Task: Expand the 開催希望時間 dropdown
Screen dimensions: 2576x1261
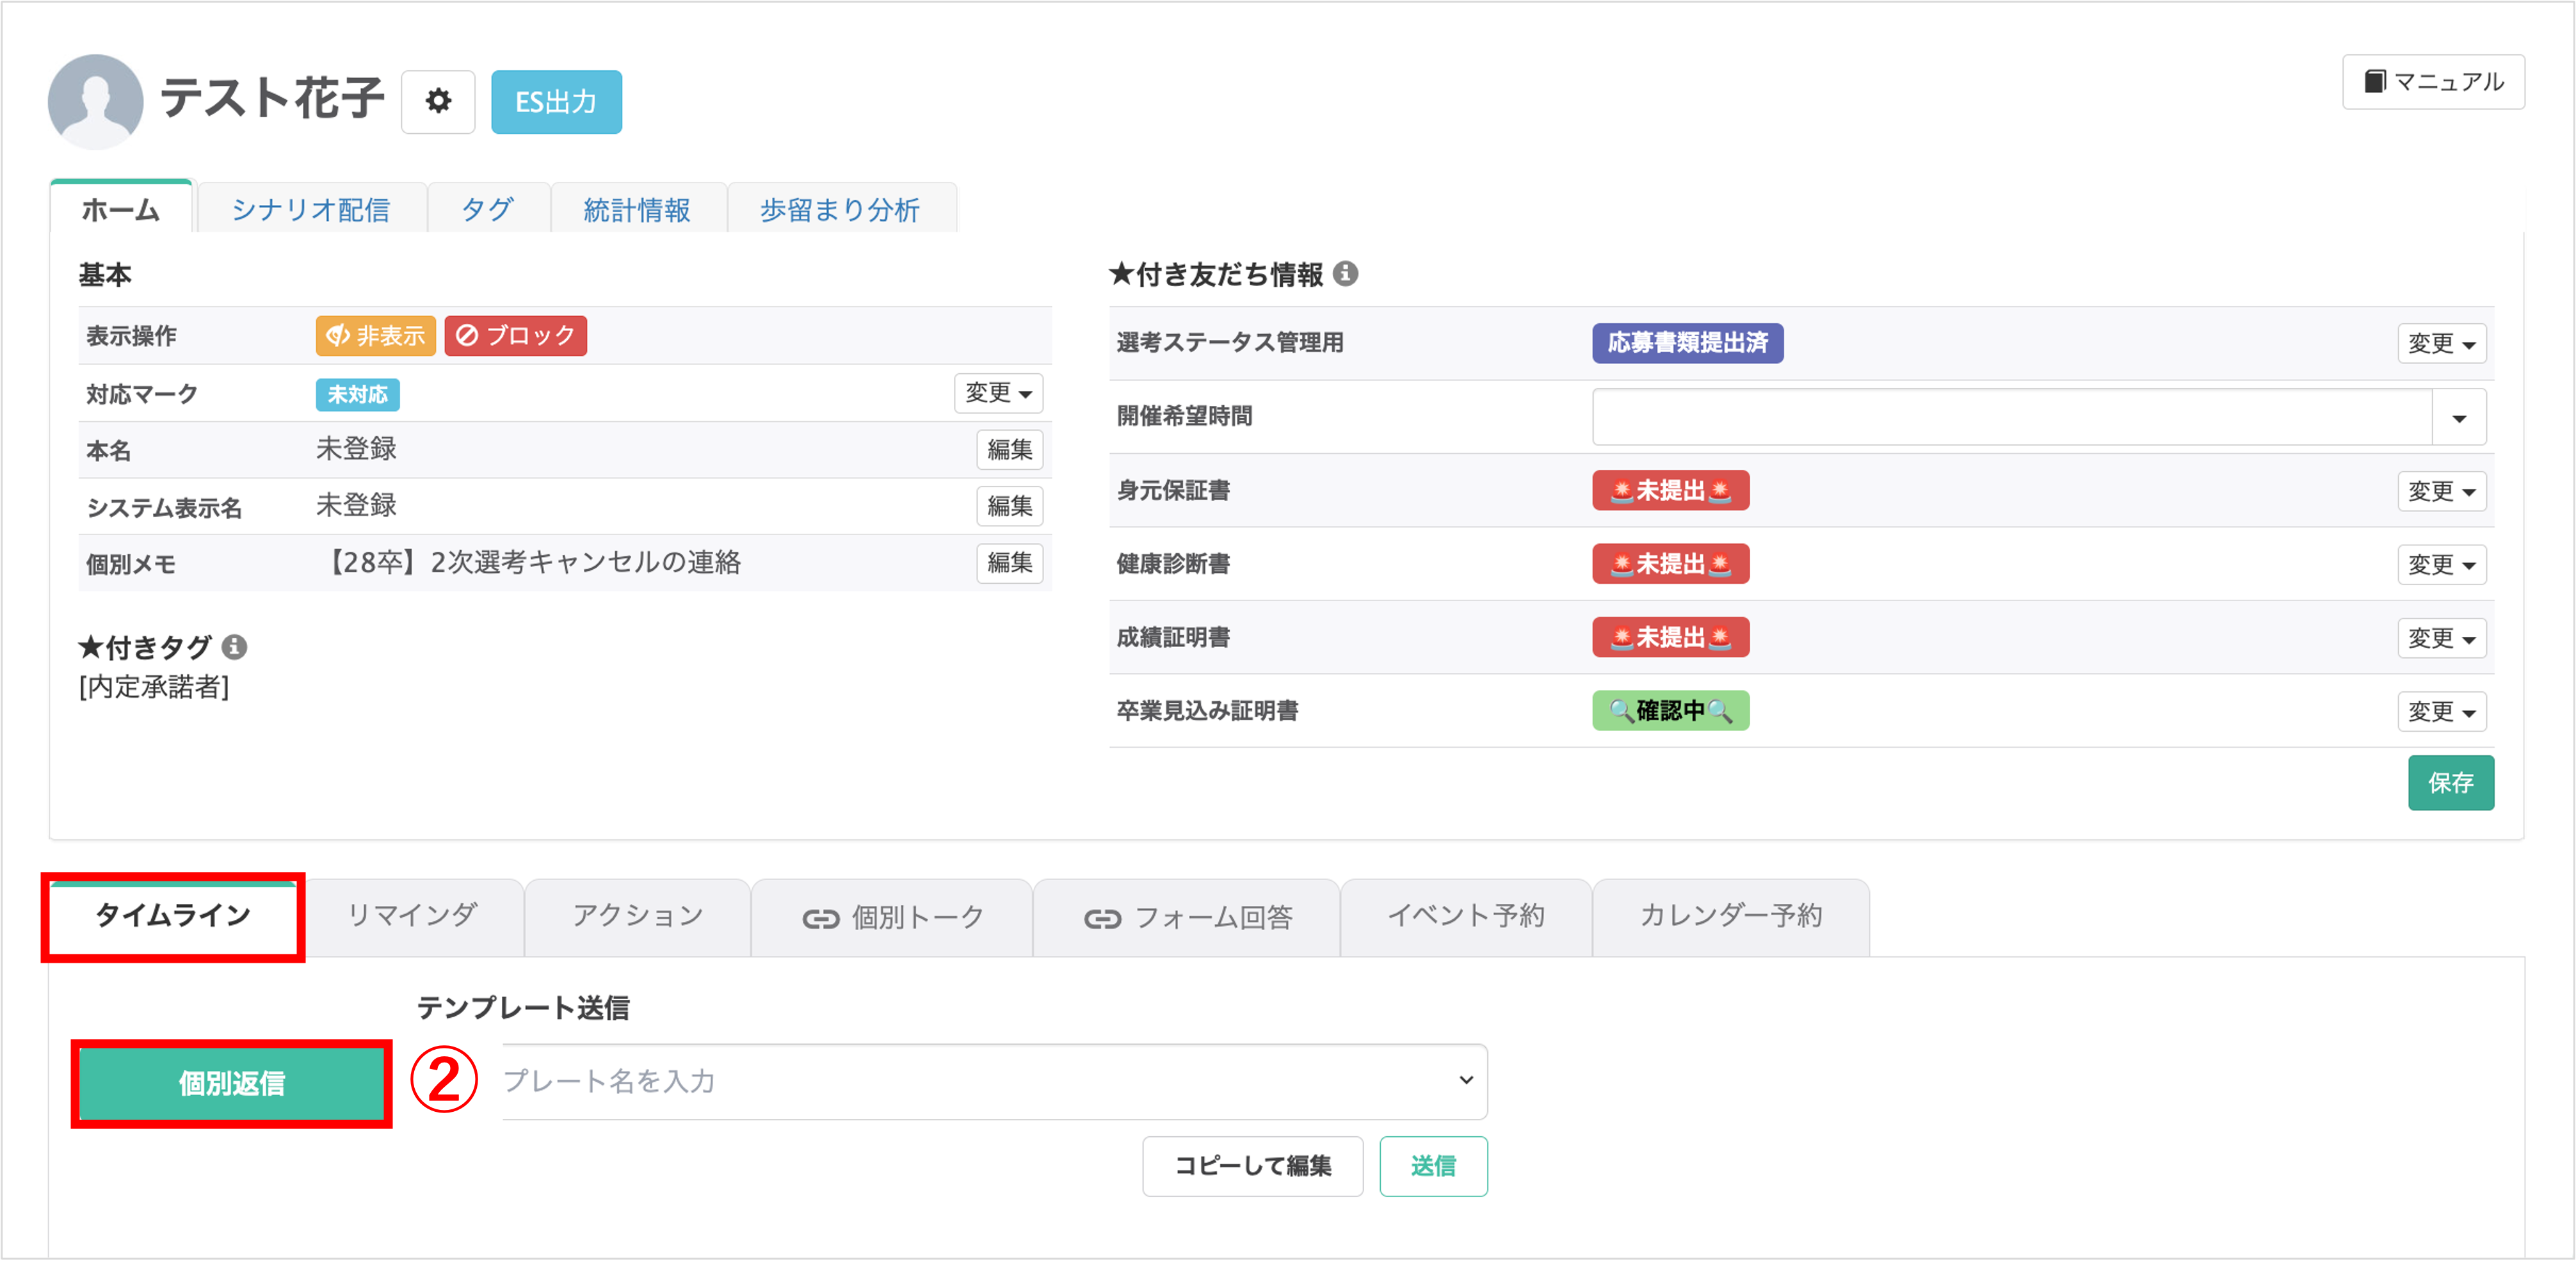Action: tap(2460, 417)
